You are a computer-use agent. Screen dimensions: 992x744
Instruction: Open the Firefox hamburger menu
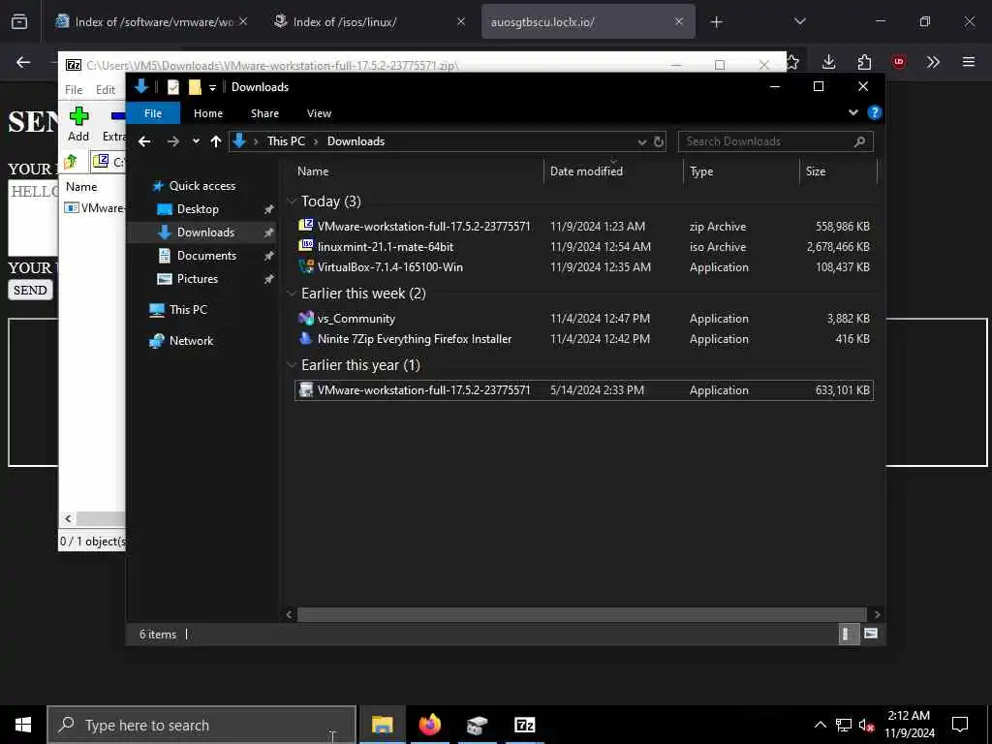point(968,61)
